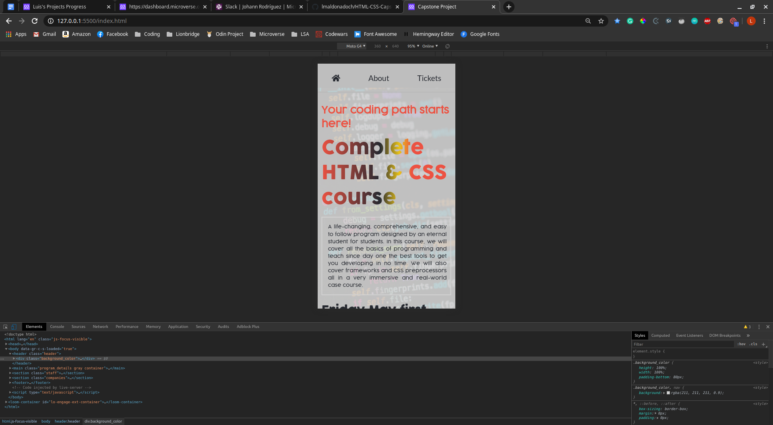
Task: Go back with the browser back arrow
Action: pyautogui.click(x=9, y=21)
